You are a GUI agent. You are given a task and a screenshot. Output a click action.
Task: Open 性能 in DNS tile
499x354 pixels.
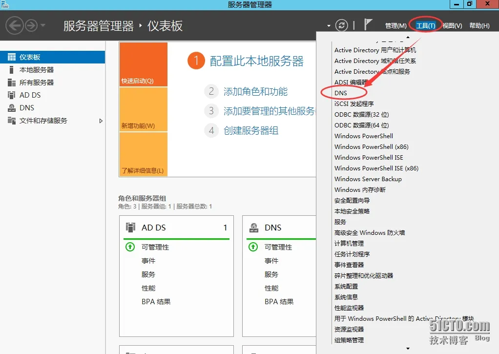click(x=271, y=288)
